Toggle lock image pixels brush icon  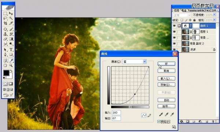[x=186, y=20]
